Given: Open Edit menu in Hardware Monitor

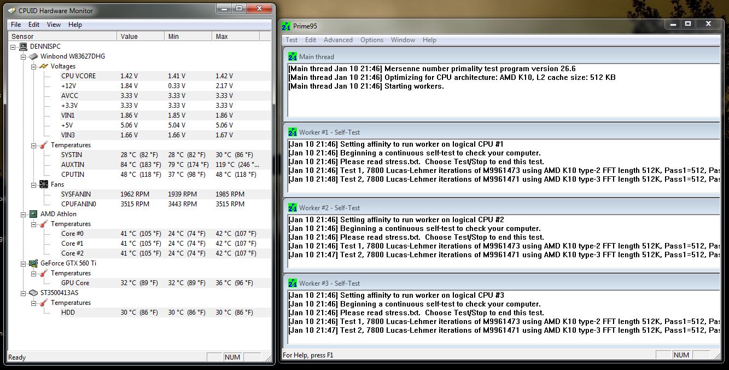Looking at the screenshot, I should click(34, 25).
